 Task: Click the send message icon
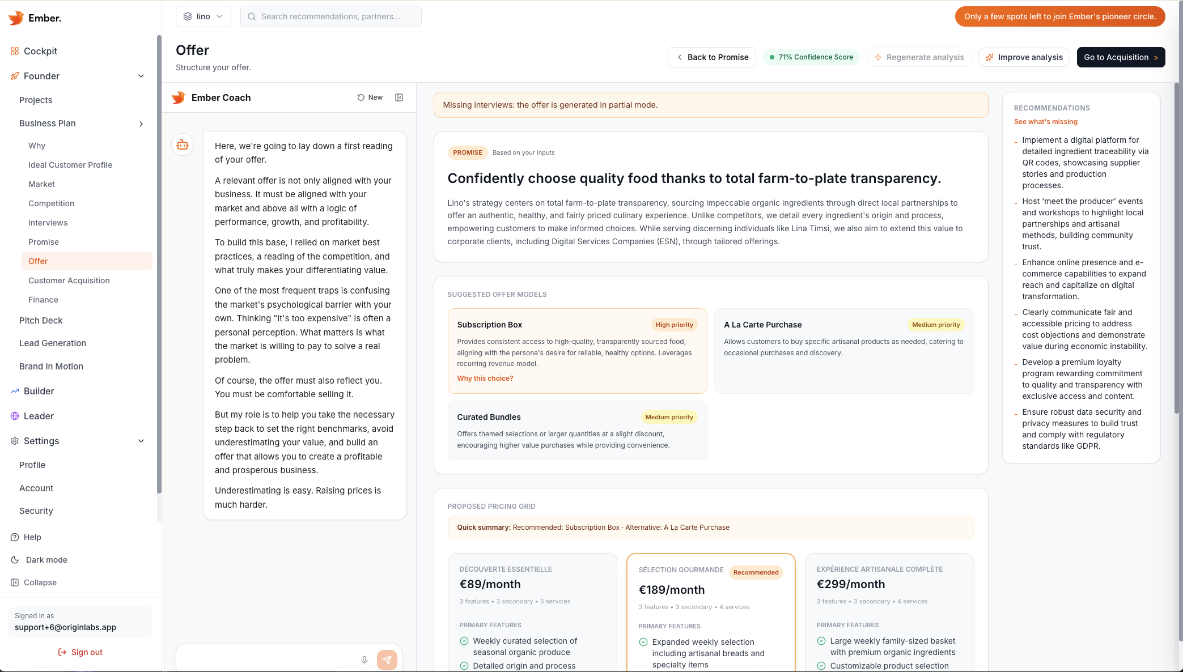(387, 660)
